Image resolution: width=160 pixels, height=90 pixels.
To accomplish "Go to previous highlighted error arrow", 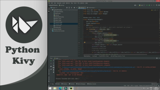I will tap(157, 10).
